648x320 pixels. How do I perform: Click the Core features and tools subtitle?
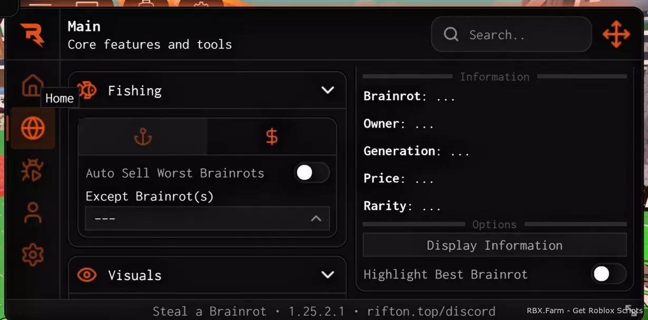coord(150,45)
